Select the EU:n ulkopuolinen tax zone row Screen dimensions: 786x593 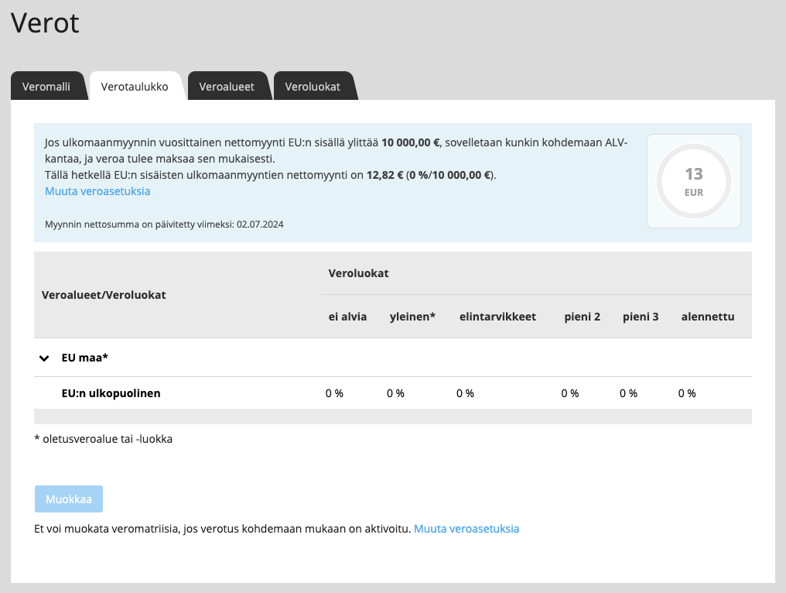point(111,393)
